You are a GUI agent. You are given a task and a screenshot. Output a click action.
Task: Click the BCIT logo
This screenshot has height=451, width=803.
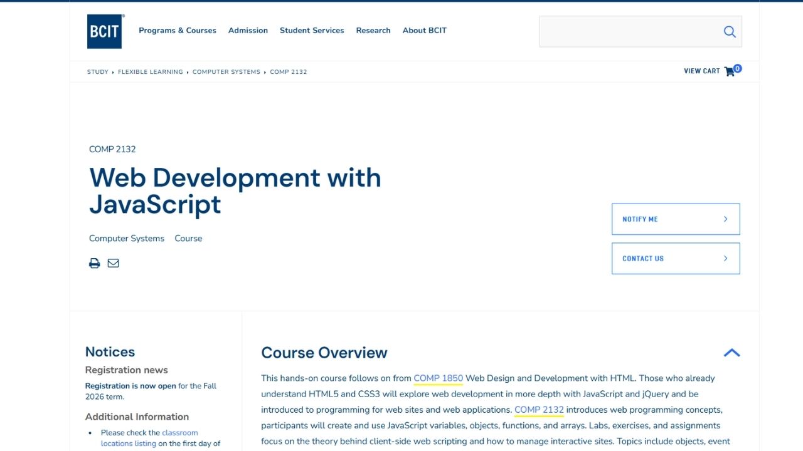[x=104, y=31]
